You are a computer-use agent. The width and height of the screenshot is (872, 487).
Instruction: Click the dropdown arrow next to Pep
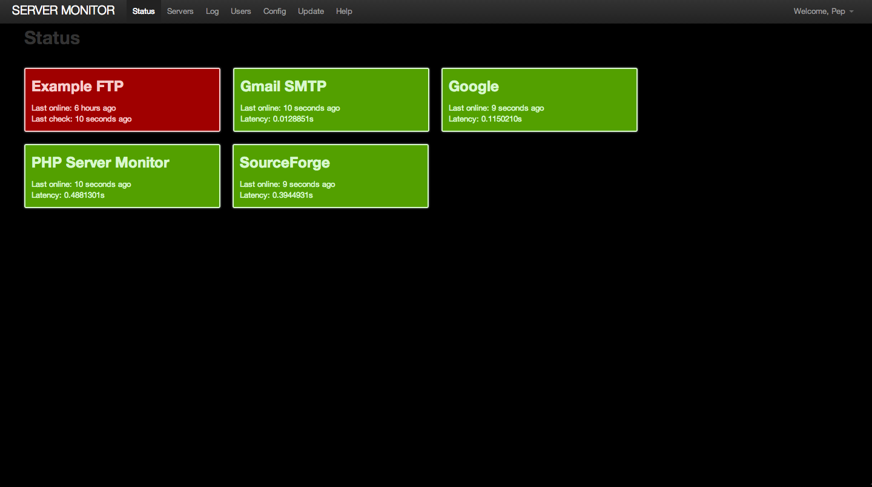pos(851,11)
